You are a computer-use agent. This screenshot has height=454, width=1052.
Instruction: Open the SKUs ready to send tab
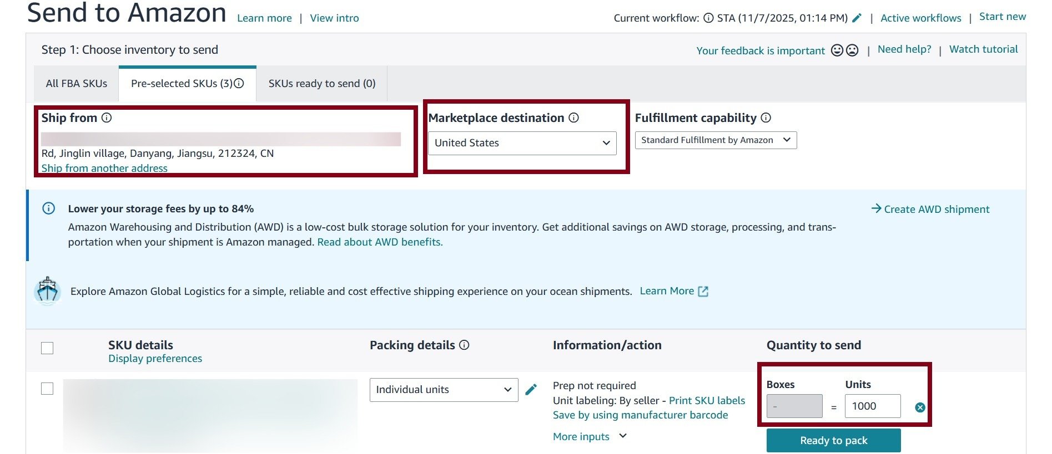pos(322,84)
